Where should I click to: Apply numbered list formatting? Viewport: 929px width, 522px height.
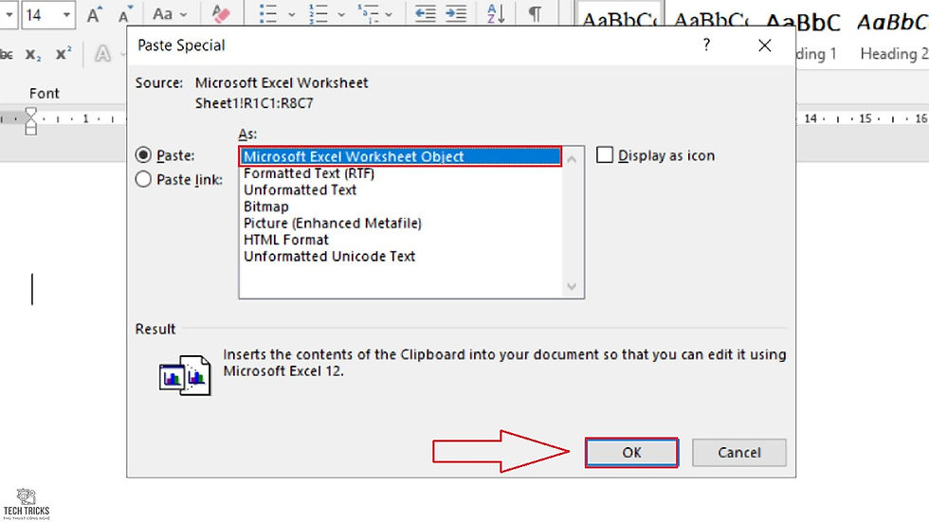point(319,13)
